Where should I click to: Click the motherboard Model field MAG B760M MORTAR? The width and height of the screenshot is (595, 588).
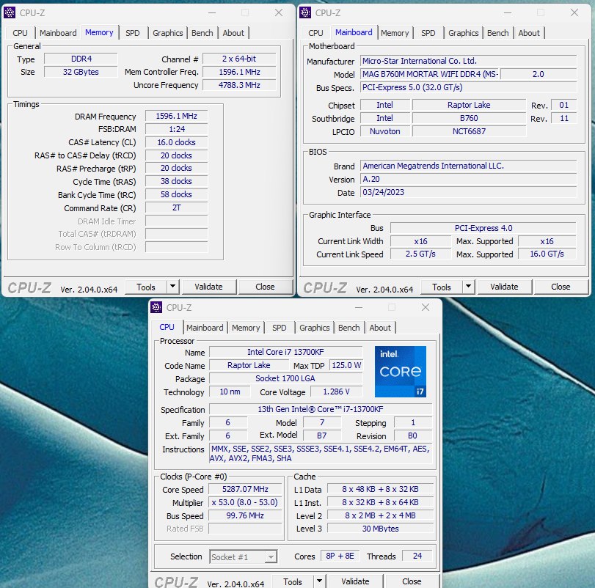click(429, 74)
